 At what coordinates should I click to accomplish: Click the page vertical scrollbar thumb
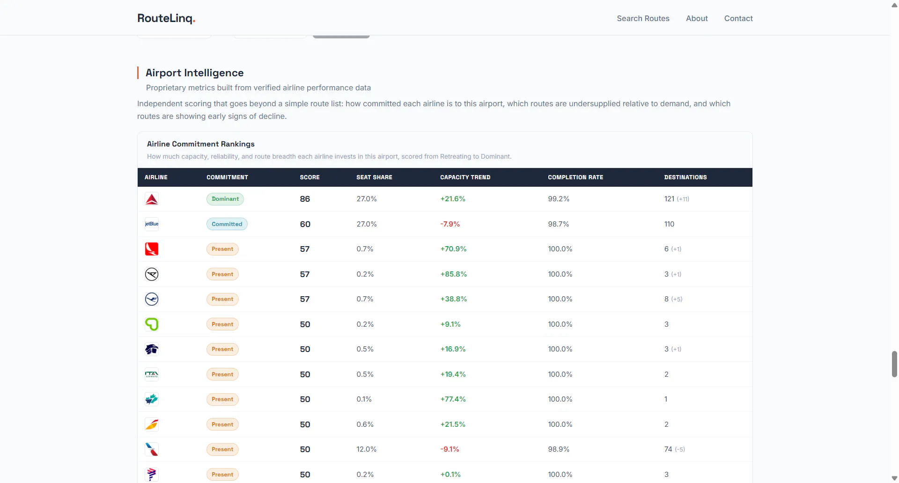point(894,364)
